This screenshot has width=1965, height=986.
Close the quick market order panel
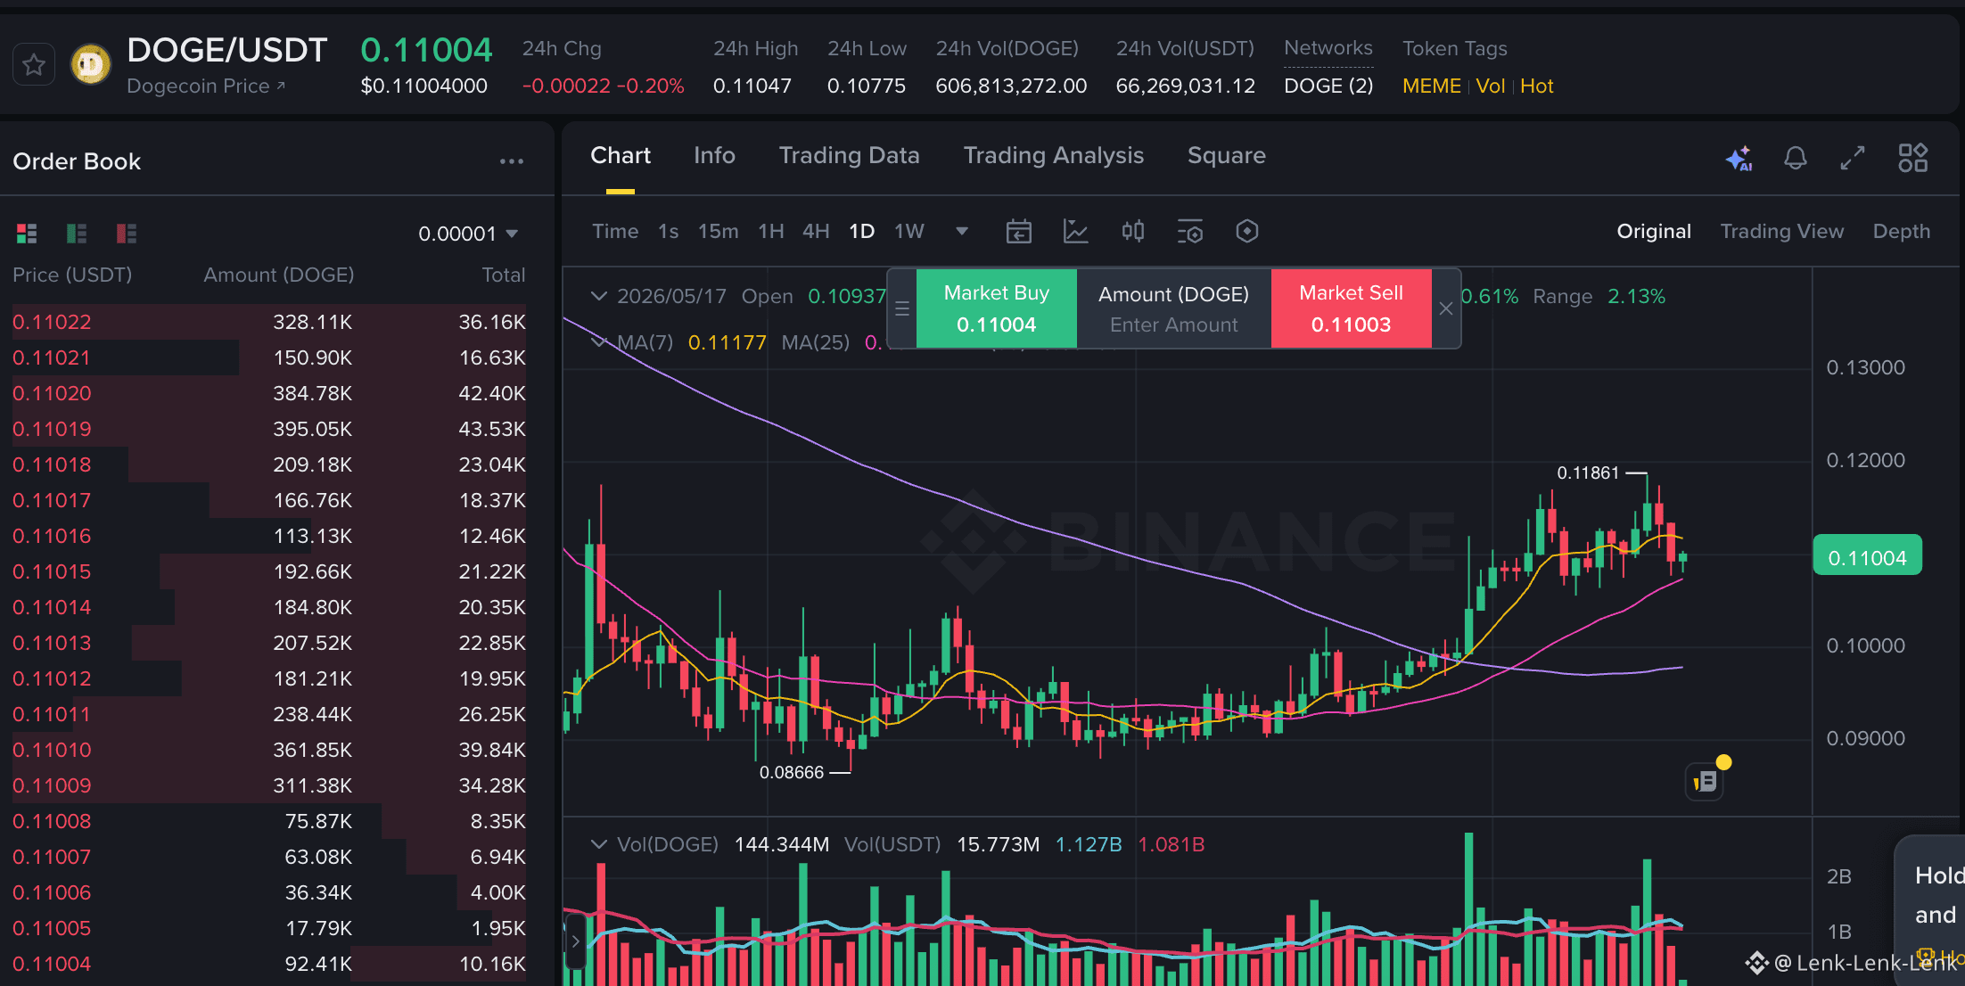pyautogui.click(x=1446, y=308)
